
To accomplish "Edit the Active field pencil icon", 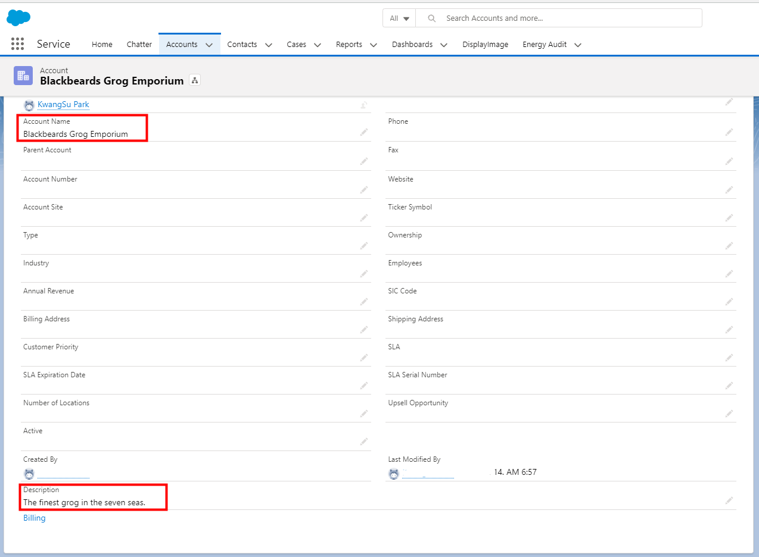I will (363, 442).
